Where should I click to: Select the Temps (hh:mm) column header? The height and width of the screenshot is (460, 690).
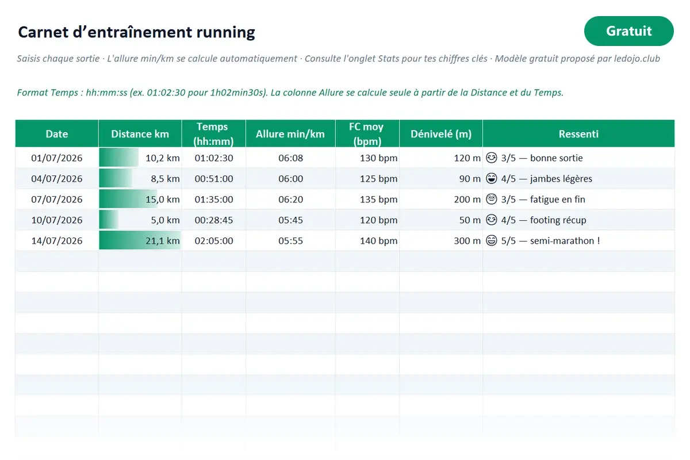214,134
